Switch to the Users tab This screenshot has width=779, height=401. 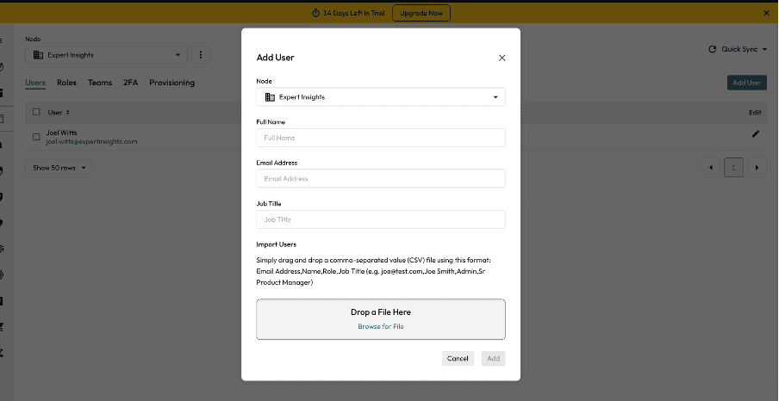pyautogui.click(x=35, y=83)
